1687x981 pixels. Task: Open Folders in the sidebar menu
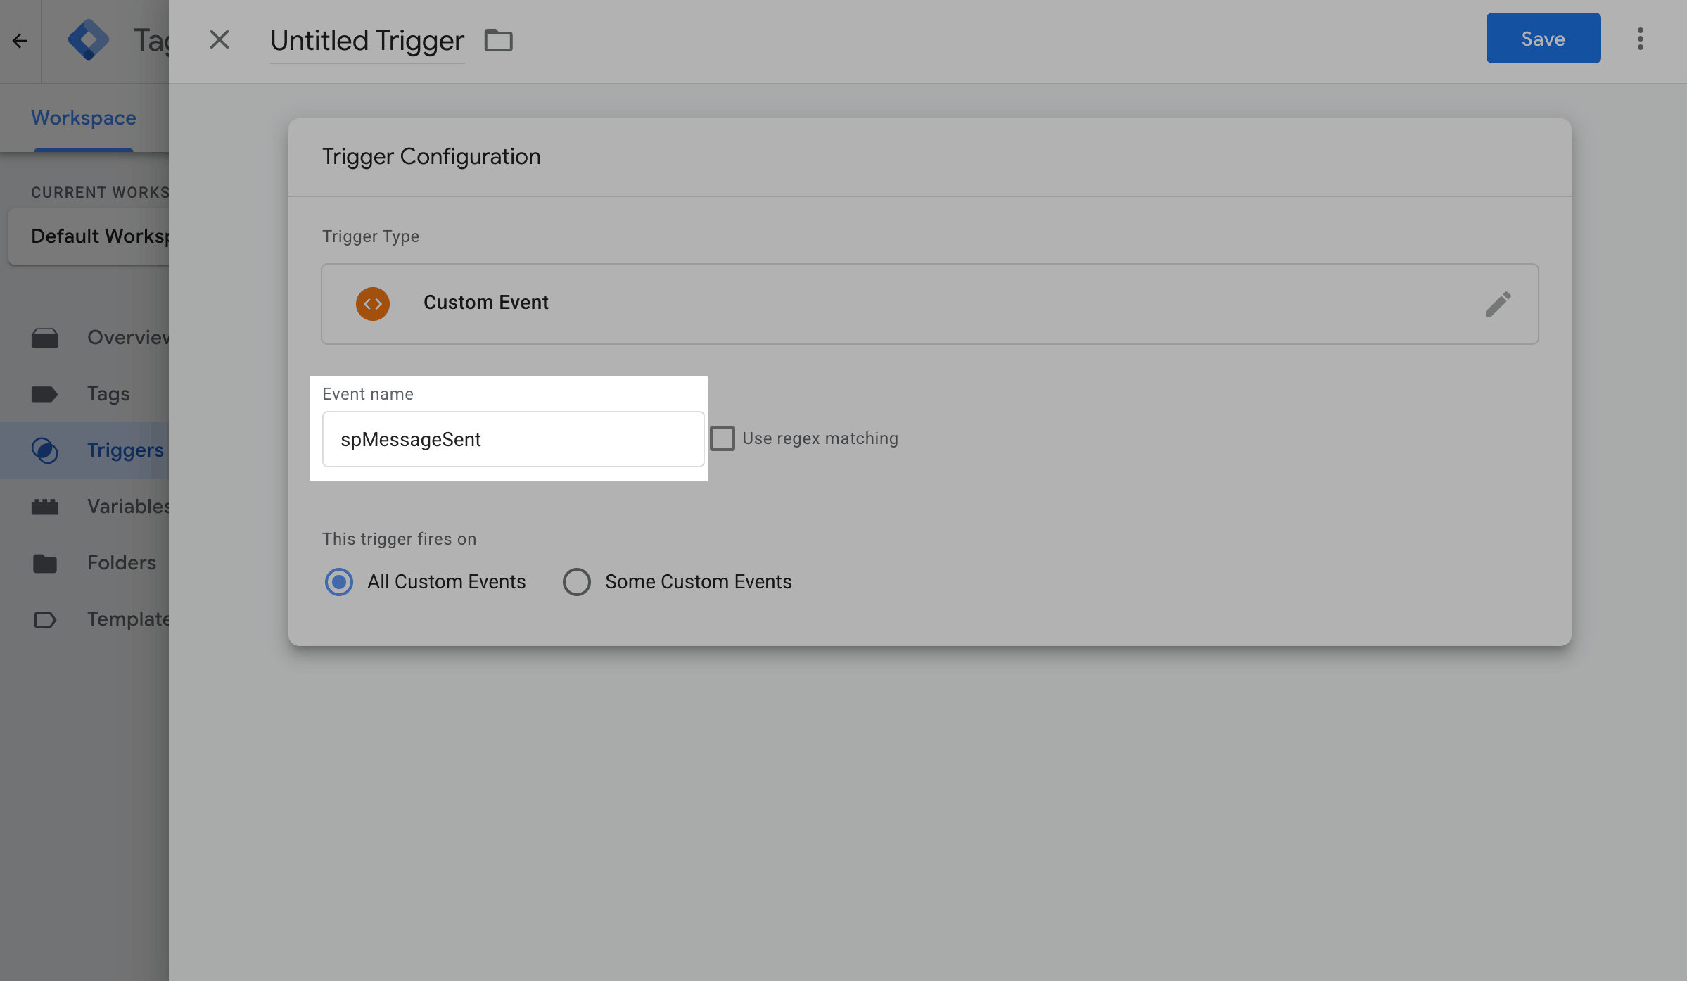tap(121, 563)
